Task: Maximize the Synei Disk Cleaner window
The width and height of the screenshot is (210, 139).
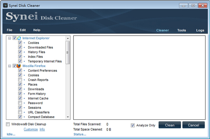Action: click(x=193, y=6)
